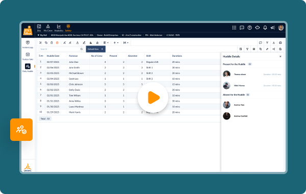Open the notifications bell
The image size is (306, 194).
[265, 28]
